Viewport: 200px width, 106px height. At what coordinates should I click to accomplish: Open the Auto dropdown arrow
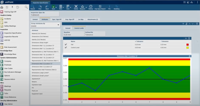pos(71,7)
